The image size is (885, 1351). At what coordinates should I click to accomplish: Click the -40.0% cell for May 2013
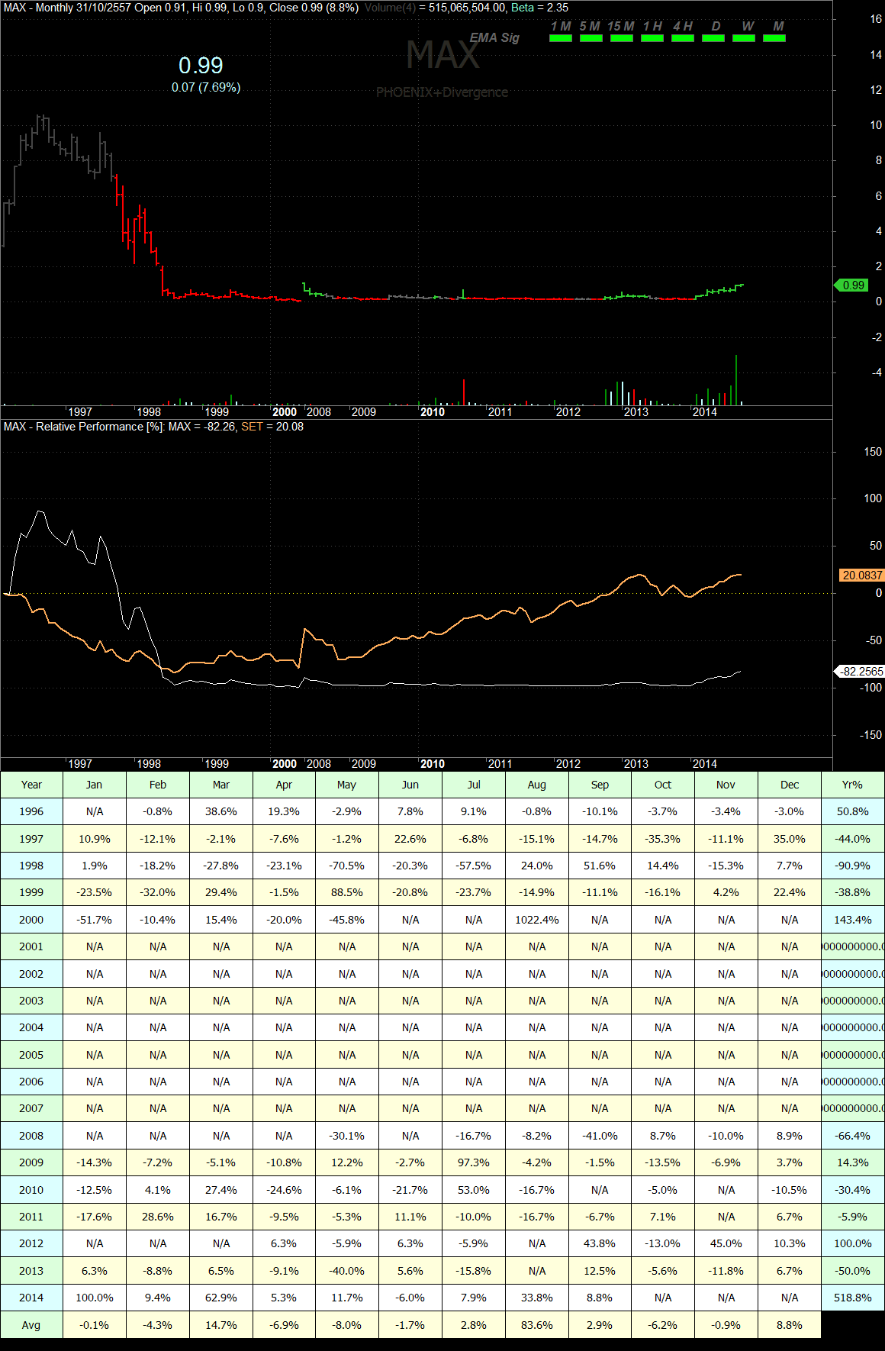coord(347,1271)
